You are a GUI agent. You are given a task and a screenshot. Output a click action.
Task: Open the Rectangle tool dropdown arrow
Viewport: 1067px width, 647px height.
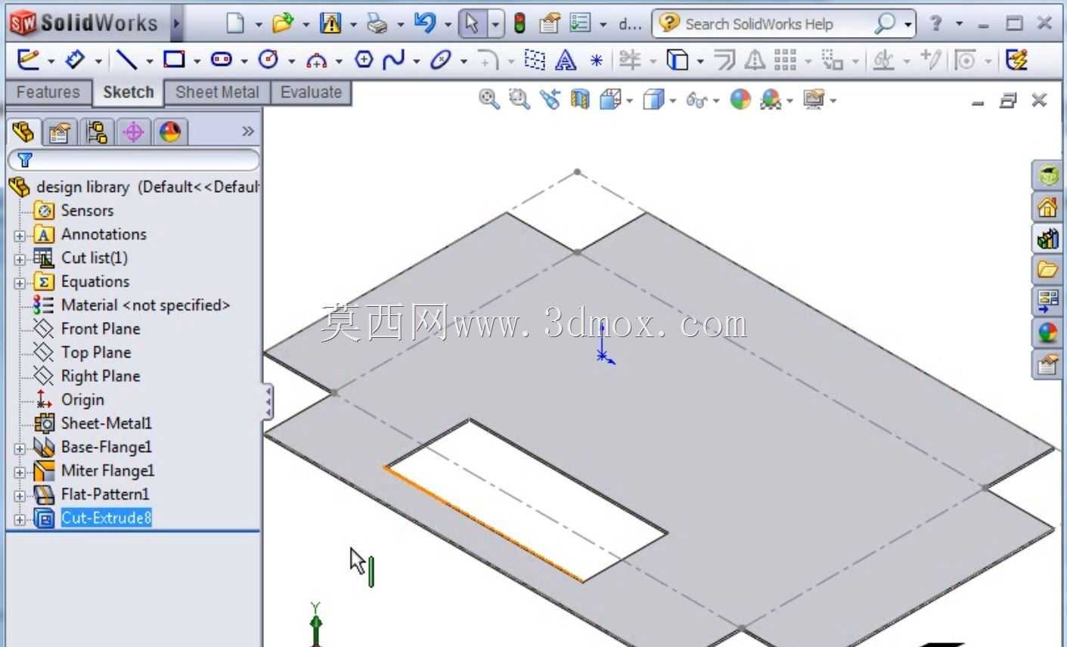point(196,60)
